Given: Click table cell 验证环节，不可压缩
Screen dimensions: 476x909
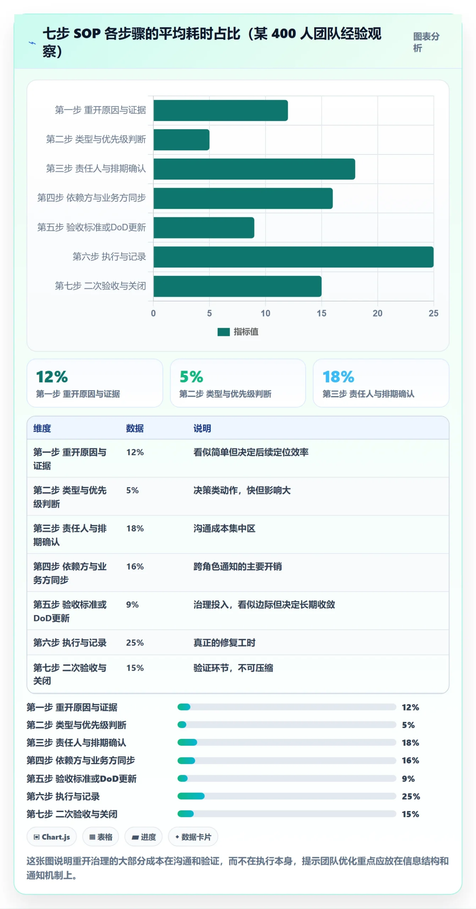Looking at the screenshot, I should point(233,668).
